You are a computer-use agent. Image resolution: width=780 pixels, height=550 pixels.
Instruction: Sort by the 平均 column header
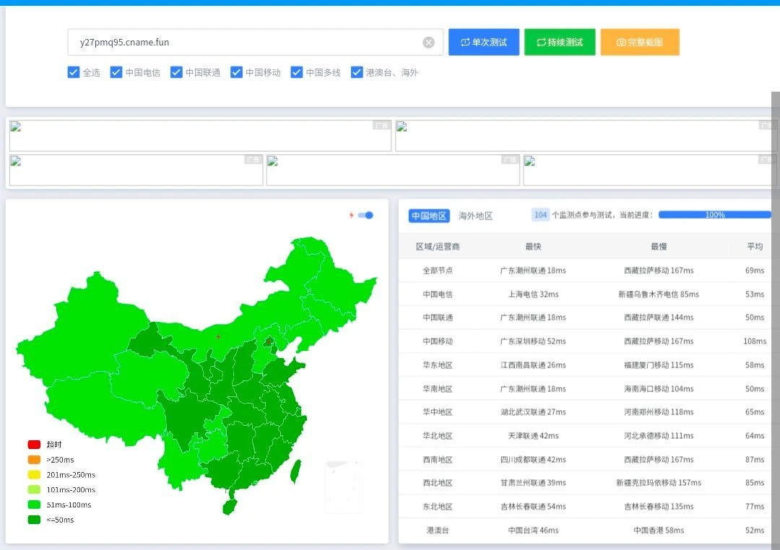coord(755,247)
